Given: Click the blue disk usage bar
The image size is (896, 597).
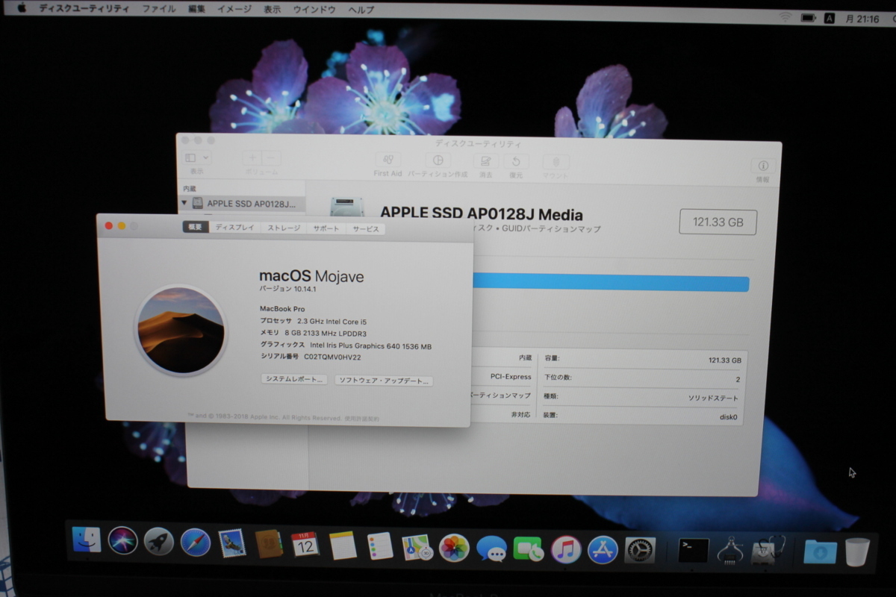Looking at the screenshot, I should (611, 283).
